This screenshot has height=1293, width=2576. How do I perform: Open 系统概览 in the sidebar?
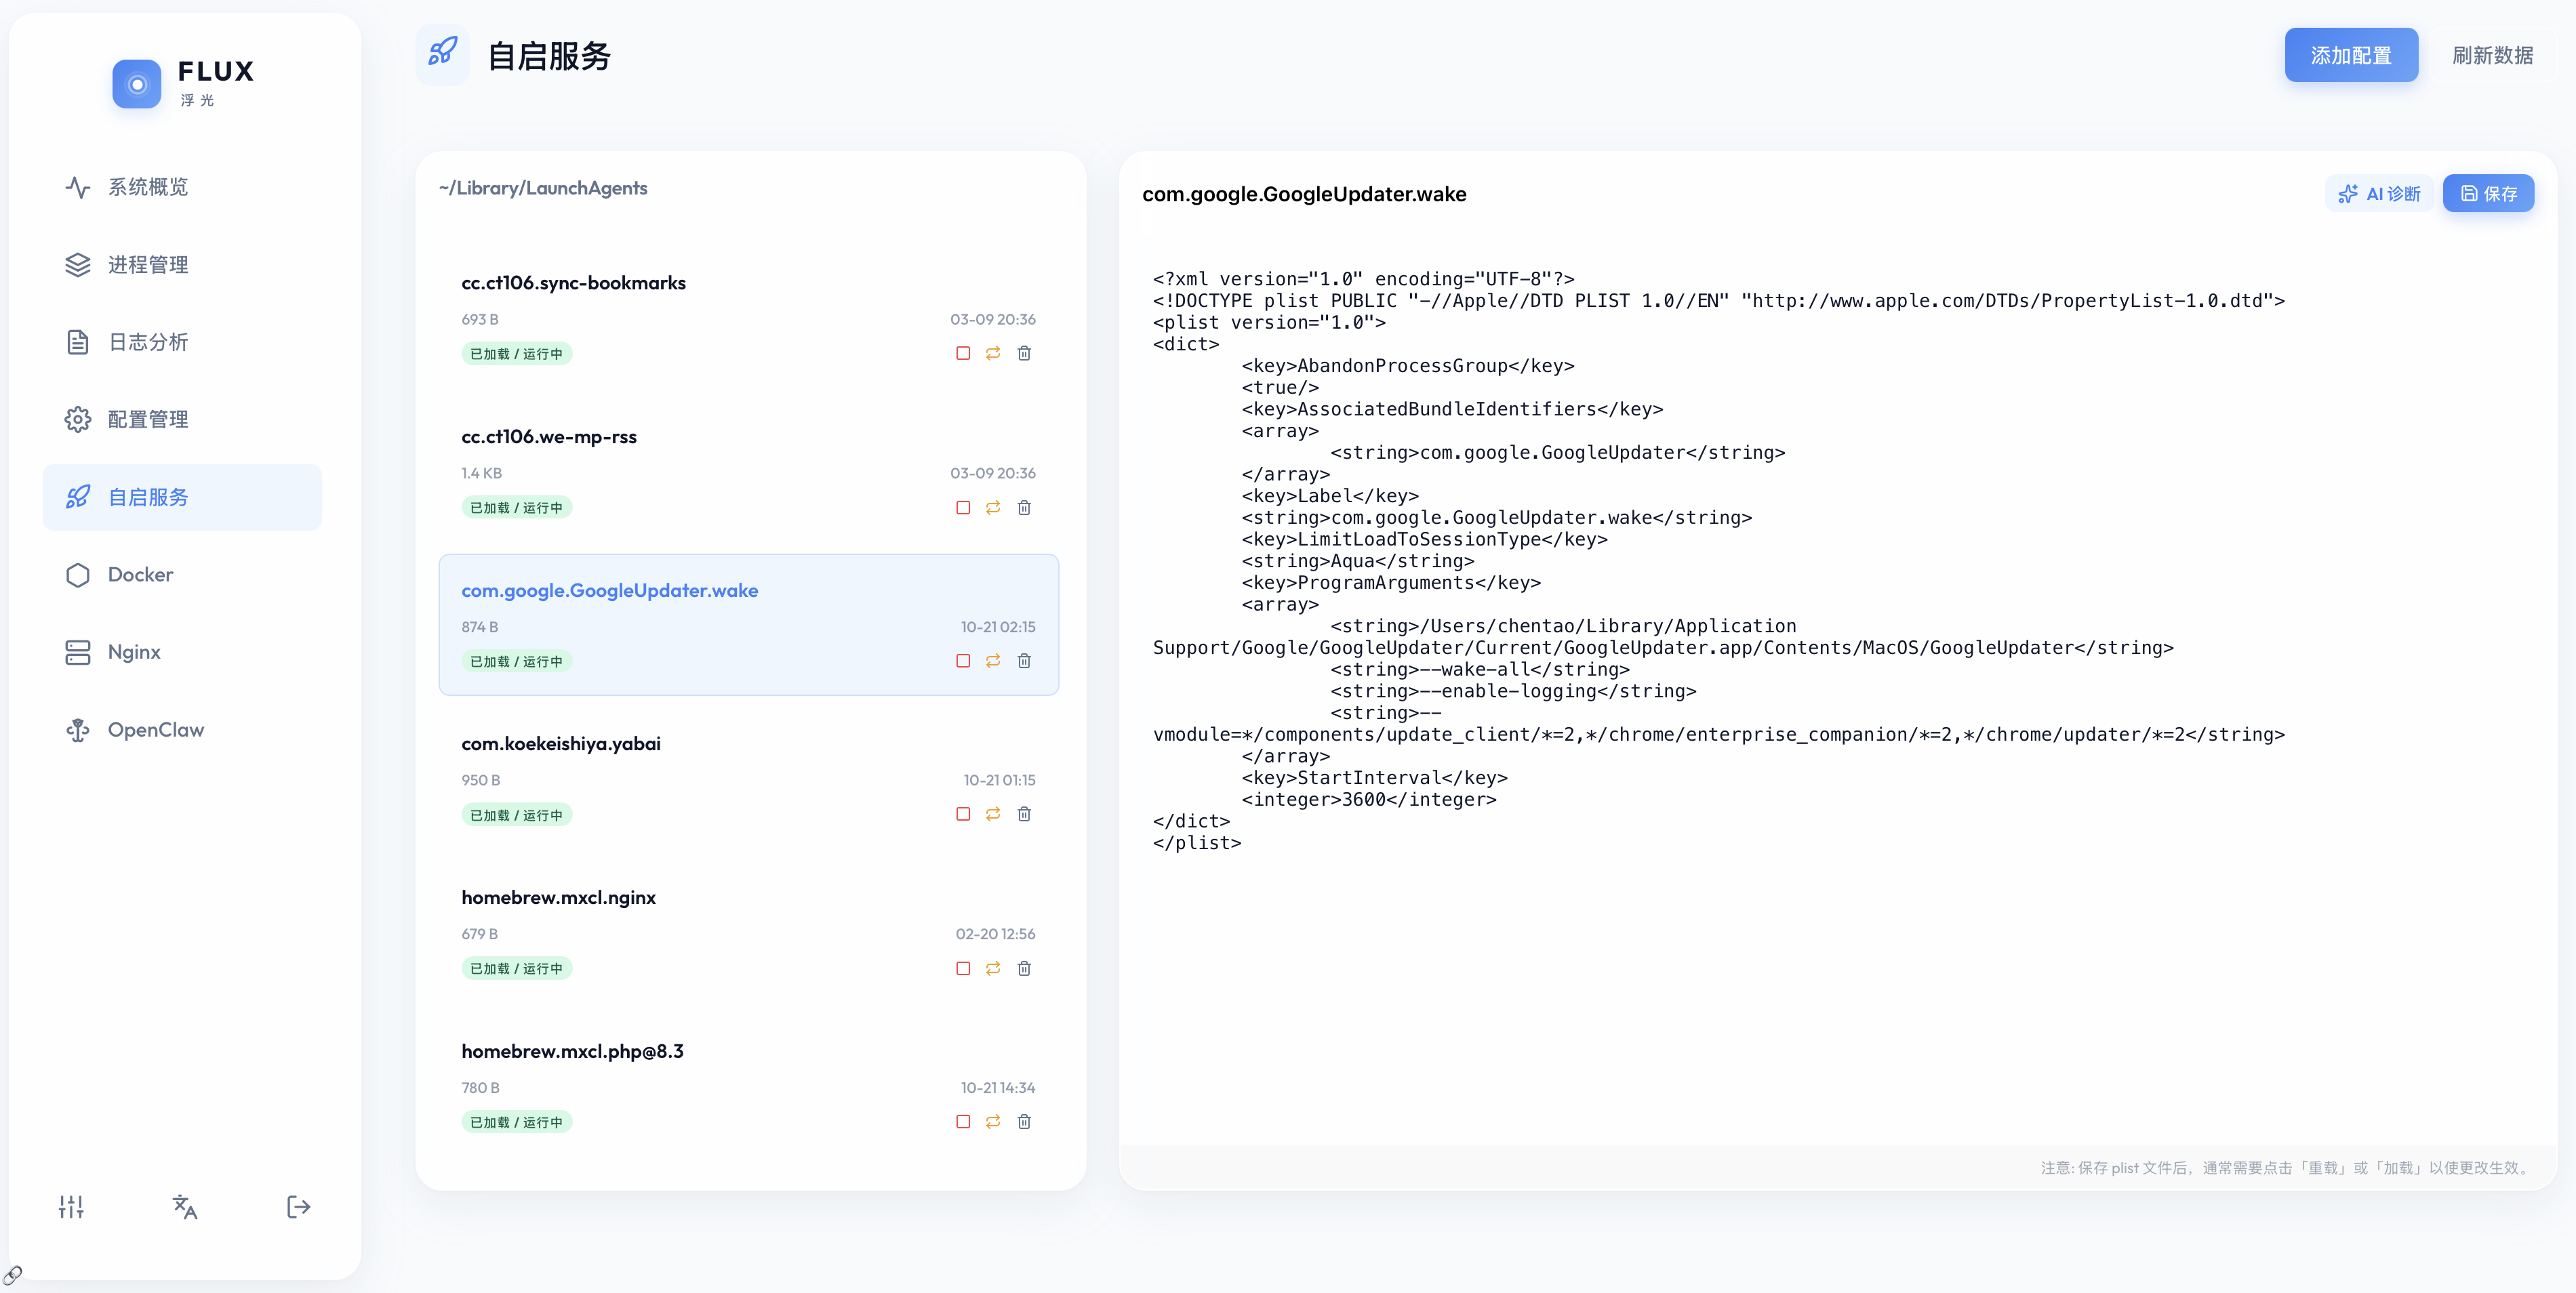148,187
